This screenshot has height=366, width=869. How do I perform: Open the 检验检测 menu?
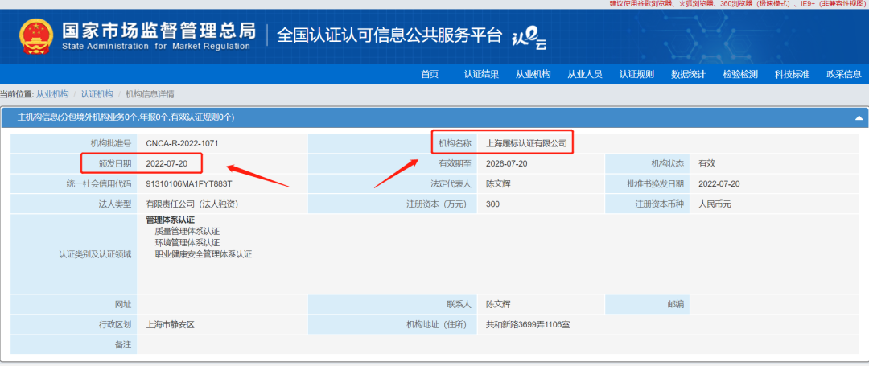tap(740, 74)
